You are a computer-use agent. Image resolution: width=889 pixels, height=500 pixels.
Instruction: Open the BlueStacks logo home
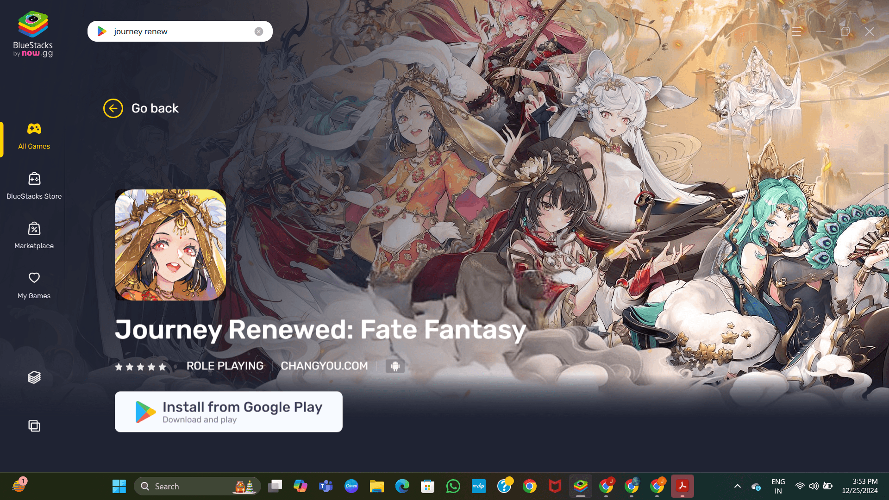click(x=33, y=34)
